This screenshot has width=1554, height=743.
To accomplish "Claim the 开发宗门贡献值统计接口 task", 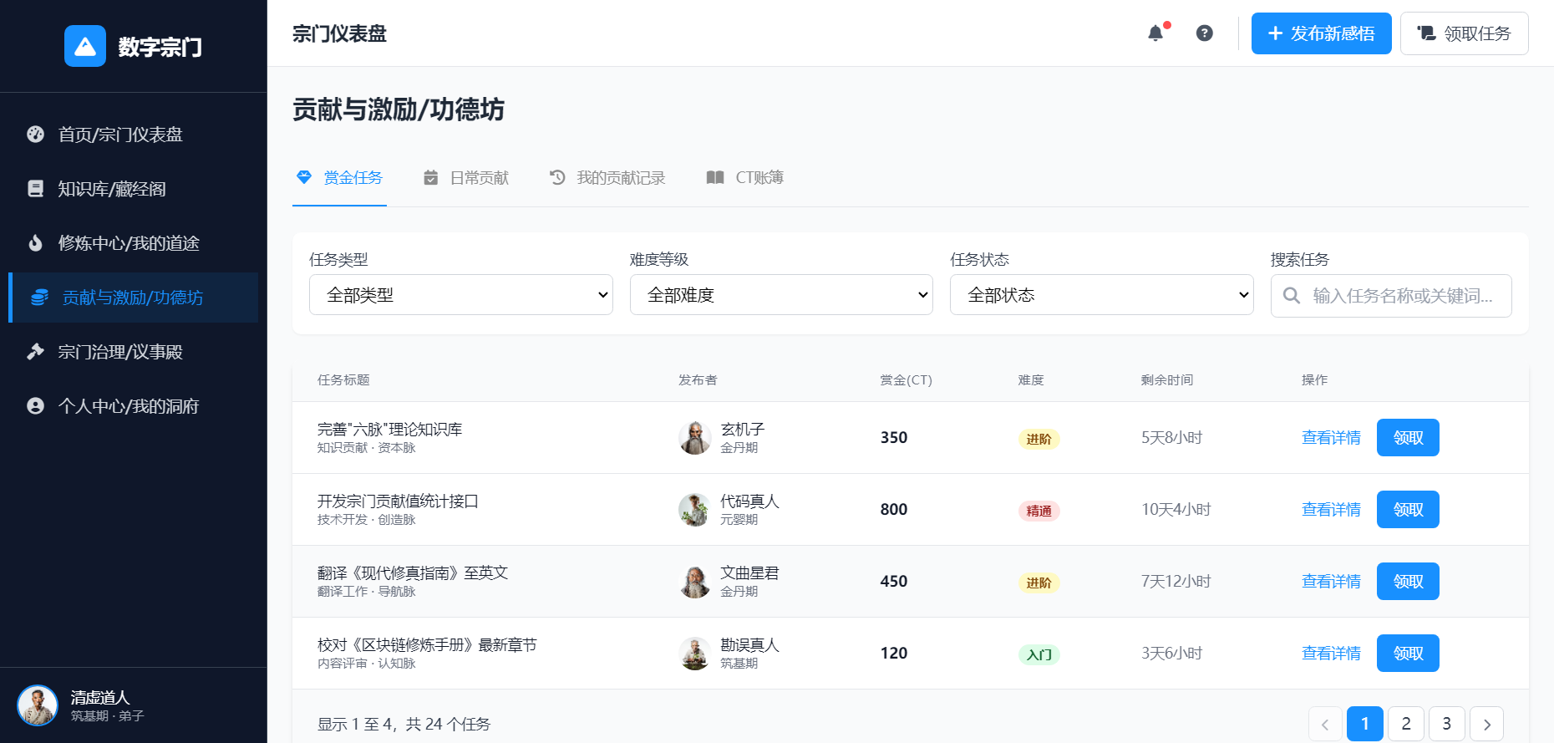I will (1408, 510).
